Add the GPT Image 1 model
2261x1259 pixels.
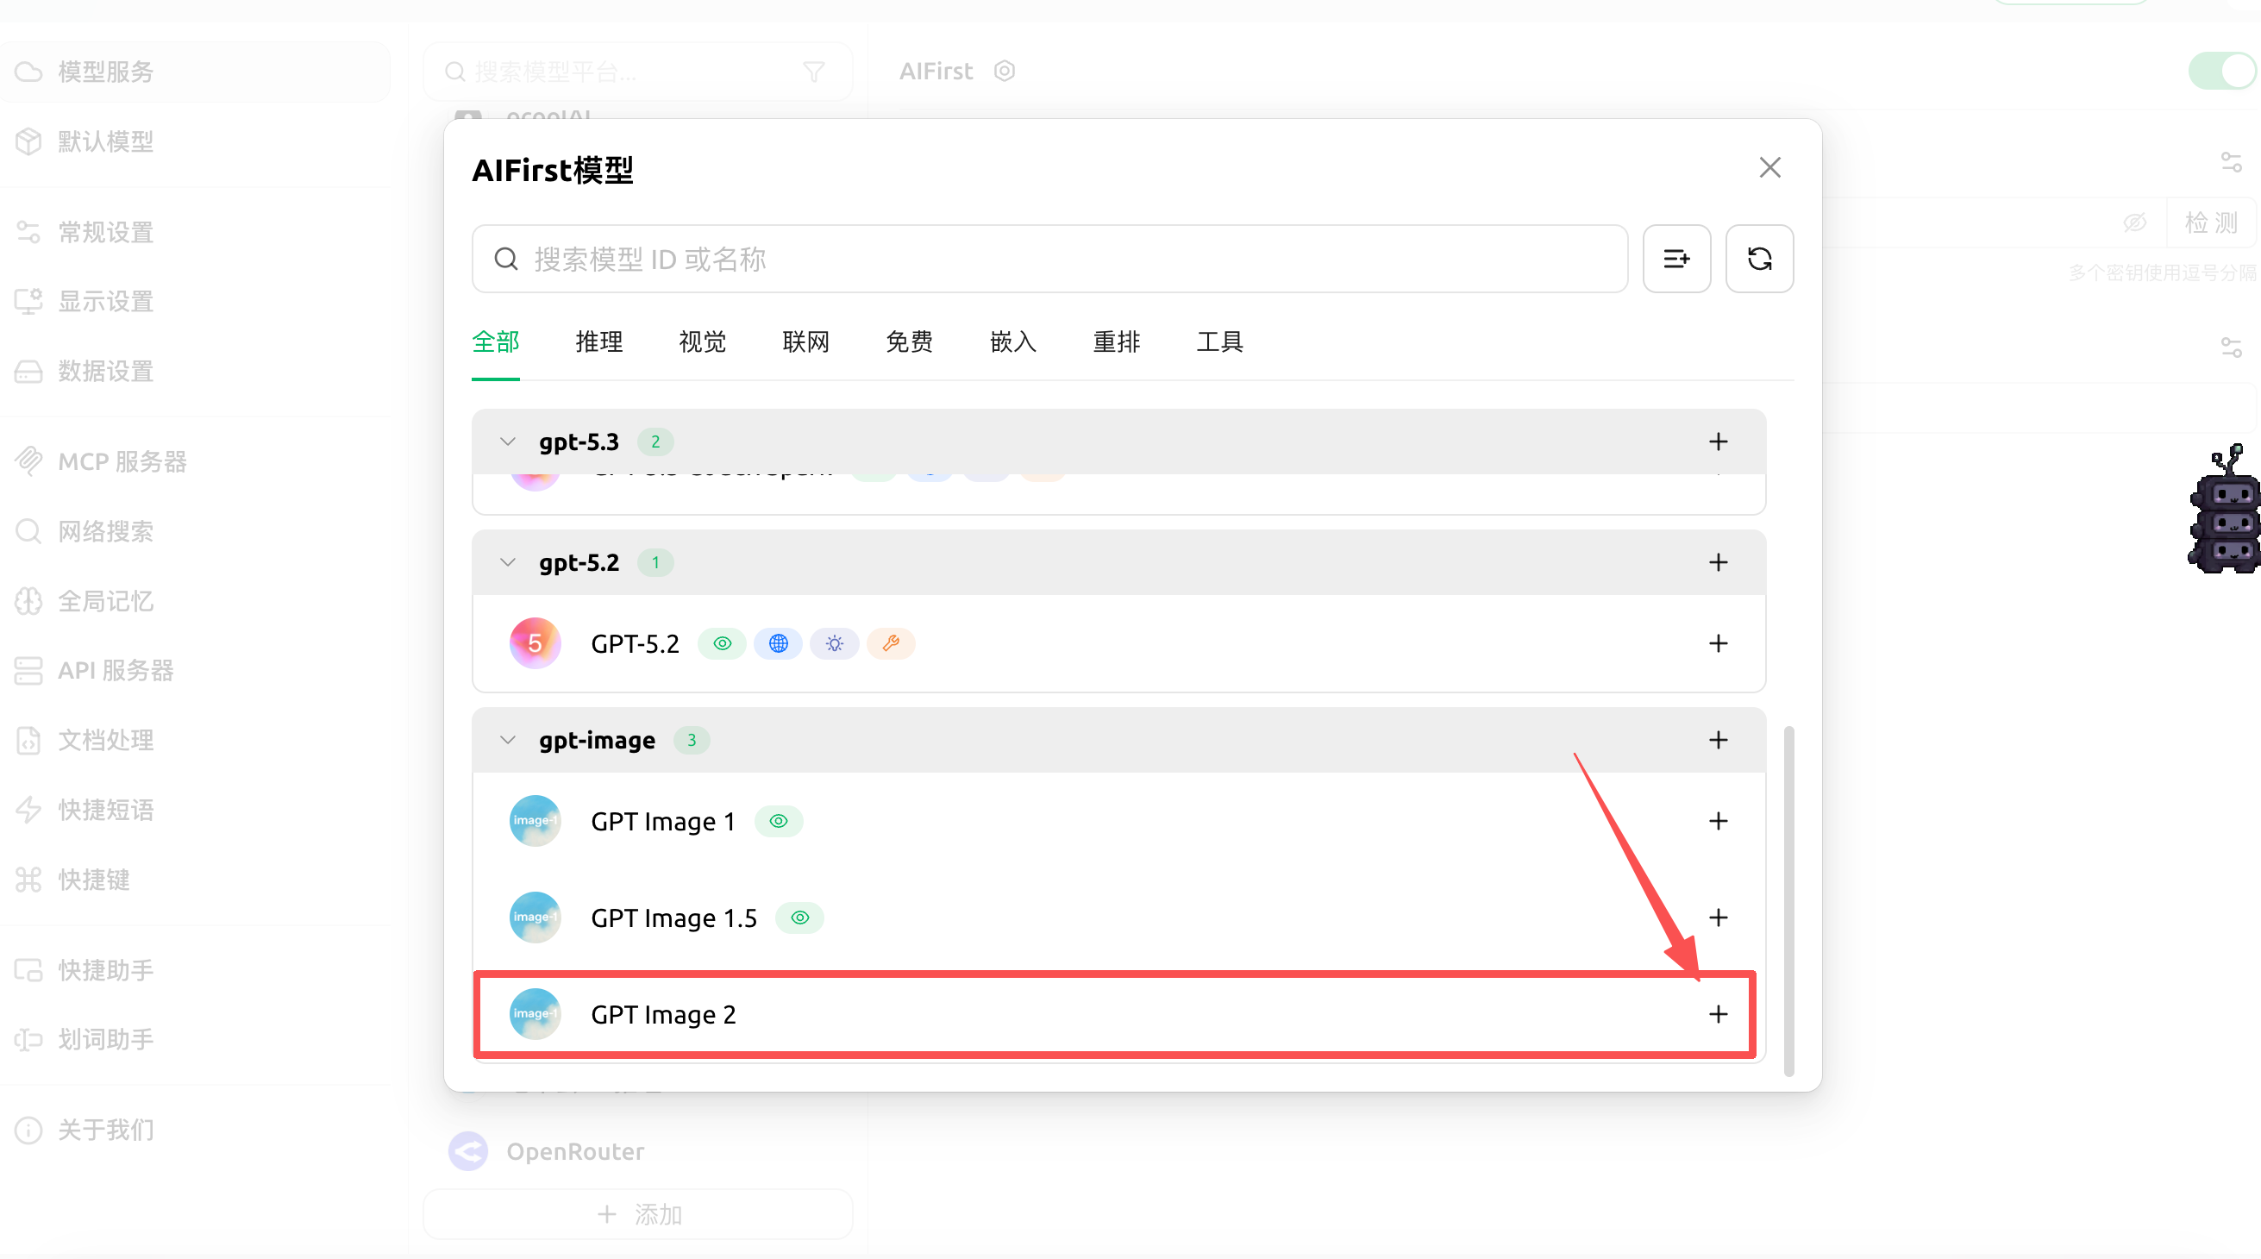[x=1718, y=821]
